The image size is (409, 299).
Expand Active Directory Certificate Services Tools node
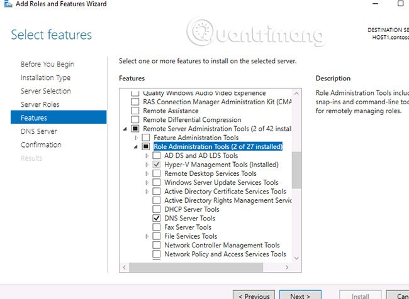pos(147,191)
